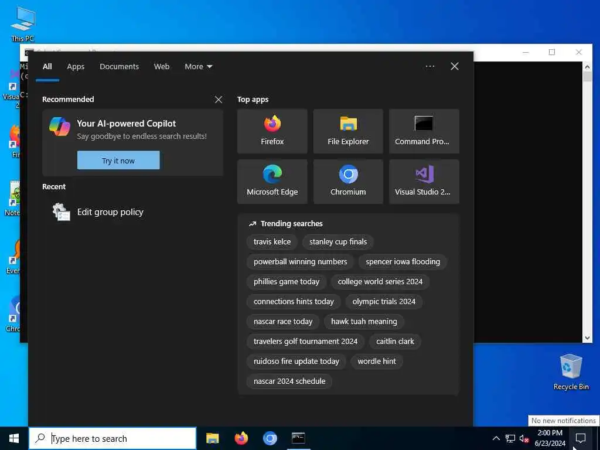Image resolution: width=600 pixels, height=450 pixels.
Task: Select spencer iowa flooding trending search
Action: pos(403,262)
